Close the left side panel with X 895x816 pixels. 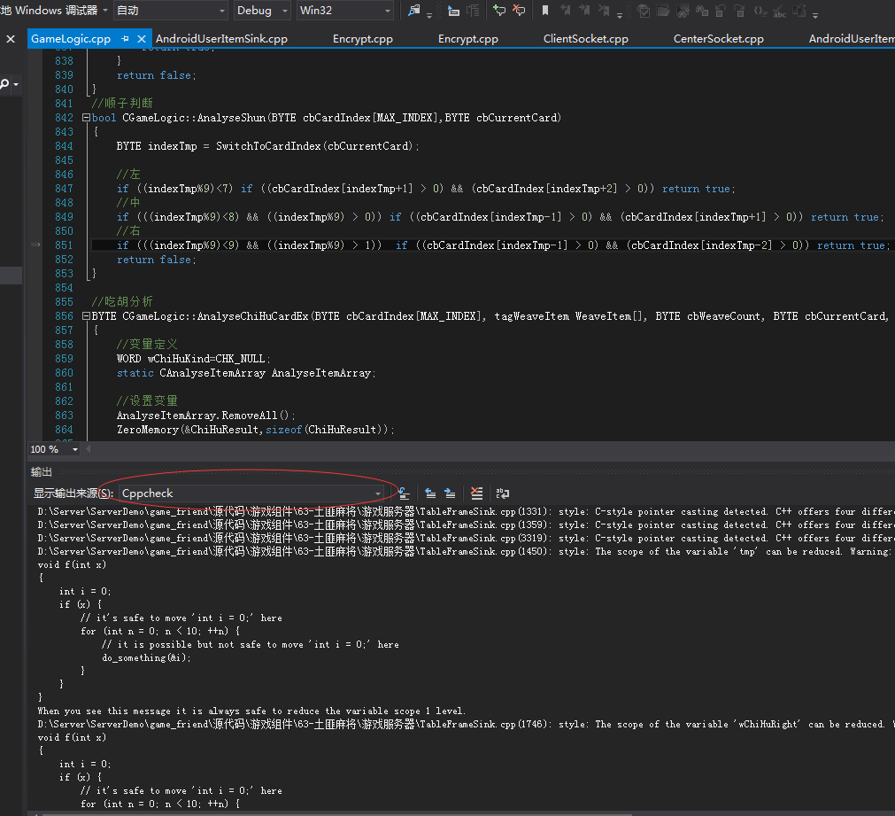(11, 38)
